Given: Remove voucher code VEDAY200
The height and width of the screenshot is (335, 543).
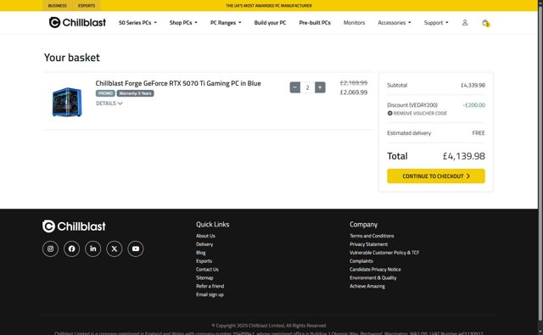Looking at the screenshot, I should coord(417,113).
